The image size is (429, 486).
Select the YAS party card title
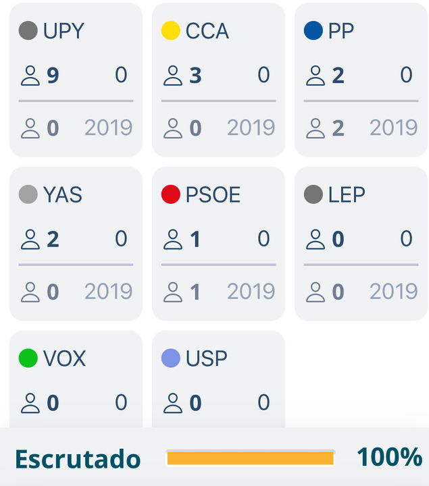(x=63, y=194)
